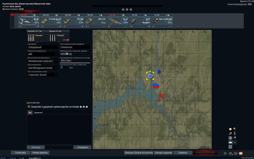
Task: Open the squad chat bubble icon
Action: pyautogui.click(x=236, y=153)
